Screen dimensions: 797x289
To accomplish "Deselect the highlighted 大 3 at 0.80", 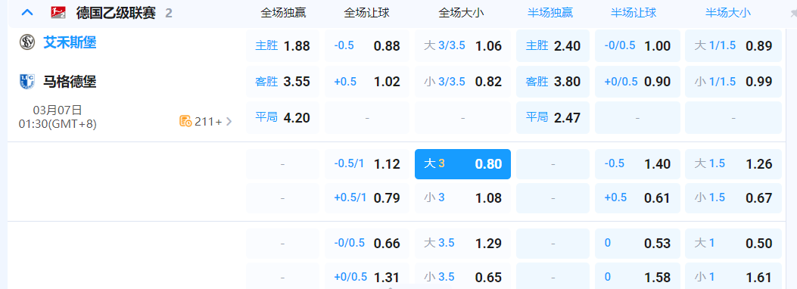I will pyautogui.click(x=462, y=164).
